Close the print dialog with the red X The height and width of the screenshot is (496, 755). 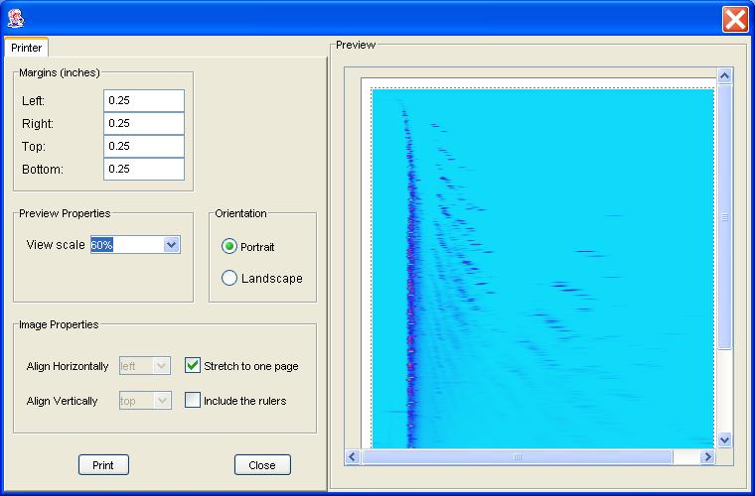coord(735,20)
